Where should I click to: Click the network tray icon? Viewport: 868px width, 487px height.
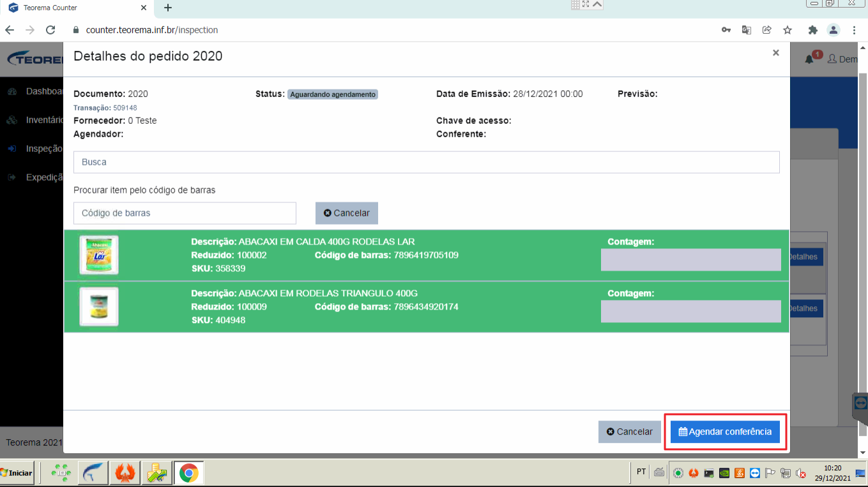pos(786,473)
